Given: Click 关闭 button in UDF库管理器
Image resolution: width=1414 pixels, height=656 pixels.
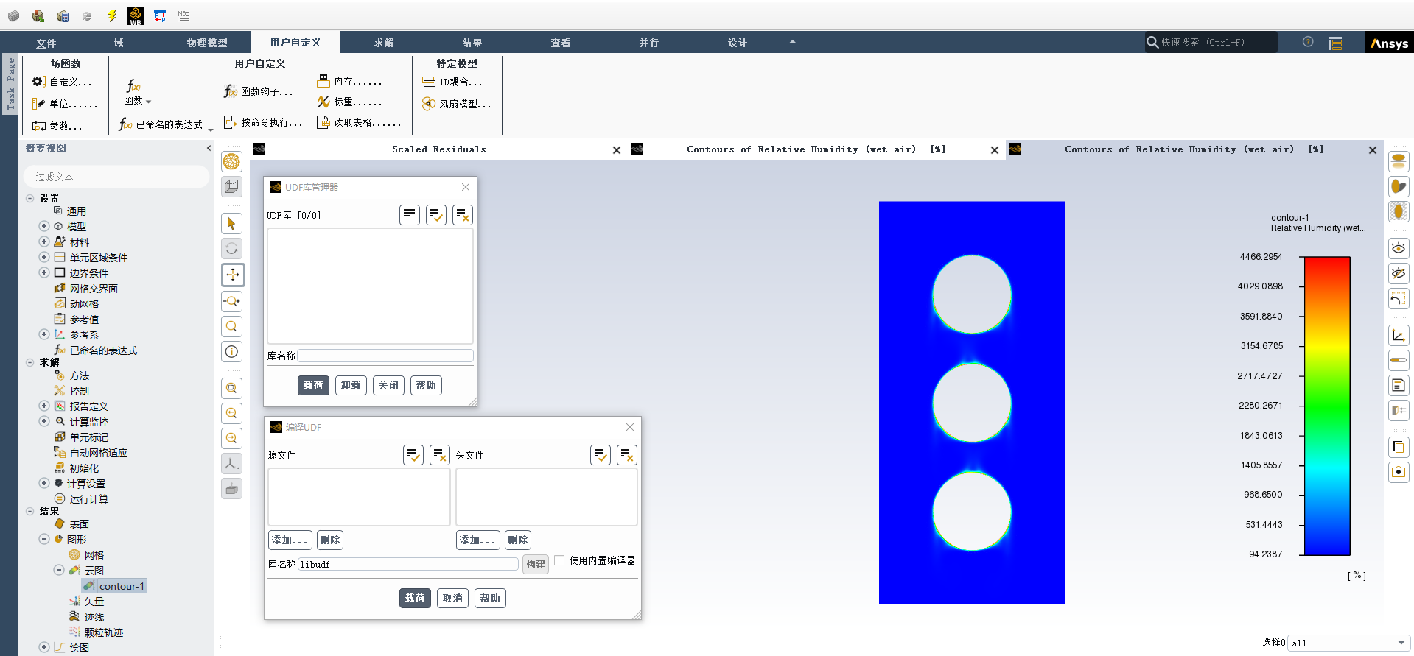Looking at the screenshot, I should tap(388, 385).
